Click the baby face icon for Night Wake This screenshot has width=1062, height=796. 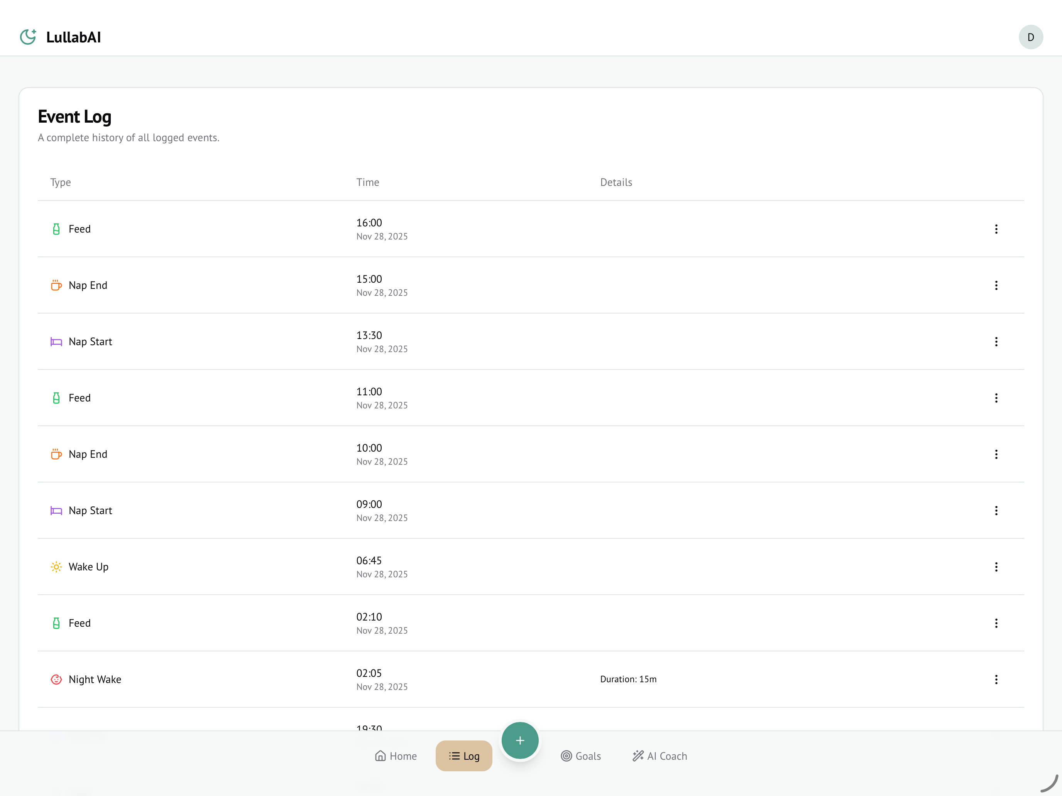point(56,680)
